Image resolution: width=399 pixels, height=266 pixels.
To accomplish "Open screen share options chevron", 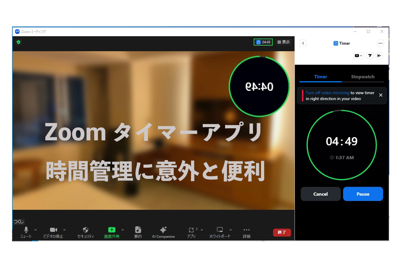I will click(123, 230).
